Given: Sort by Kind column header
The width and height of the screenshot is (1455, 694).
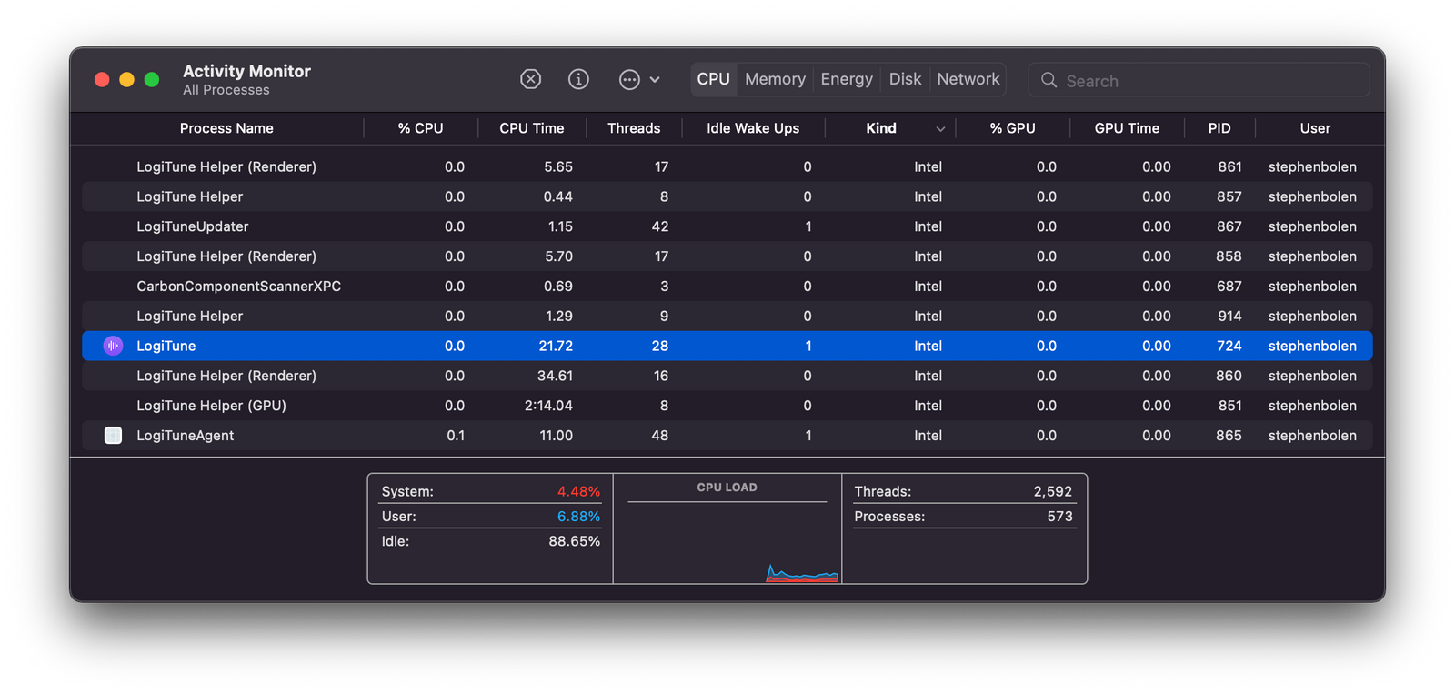Looking at the screenshot, I should [881, 128].
